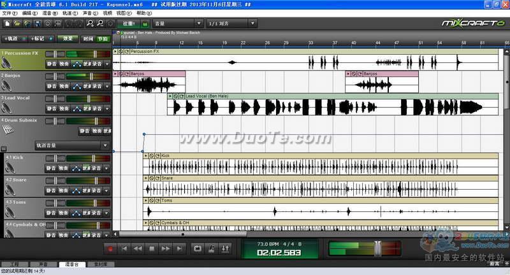Click the fast-forward transport button
Image resolution: width=510 pixels, height=275 pixels.
point(165,249)
